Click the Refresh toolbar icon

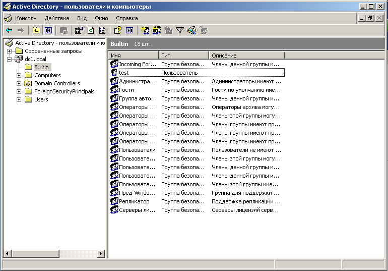click(x=91, y=30)
